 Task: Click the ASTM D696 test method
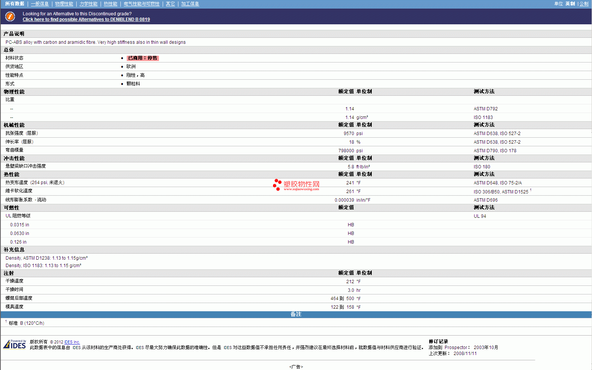(485, 200)
